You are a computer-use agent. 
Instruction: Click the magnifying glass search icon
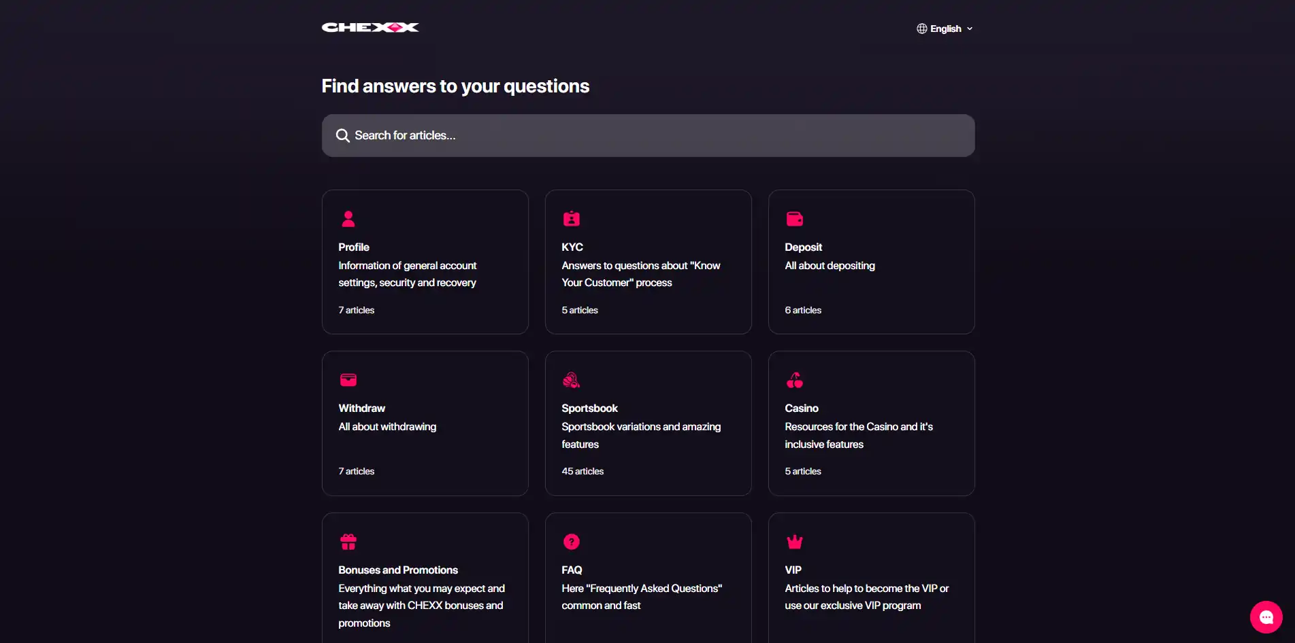[343, 135]
